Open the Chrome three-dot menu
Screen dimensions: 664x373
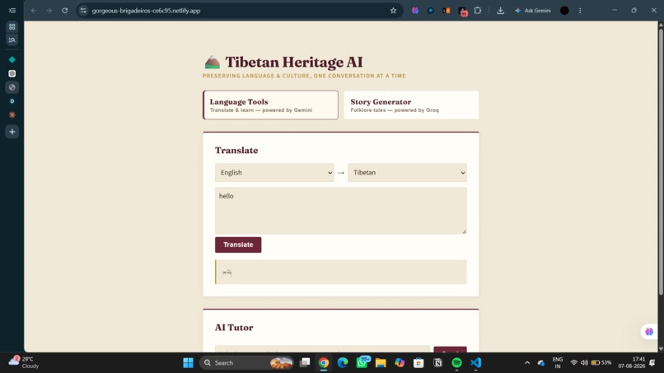click(x=580, y=11)
